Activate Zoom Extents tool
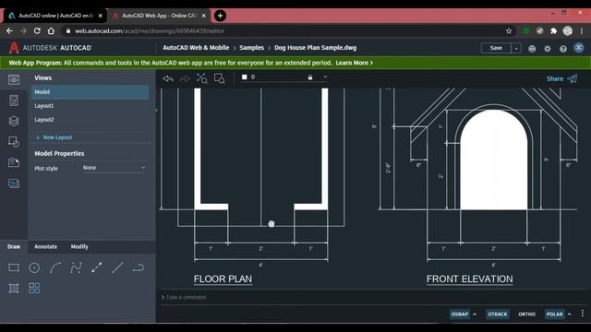The width and height of the screenshot is (591, 332). [x=201, y=78]
